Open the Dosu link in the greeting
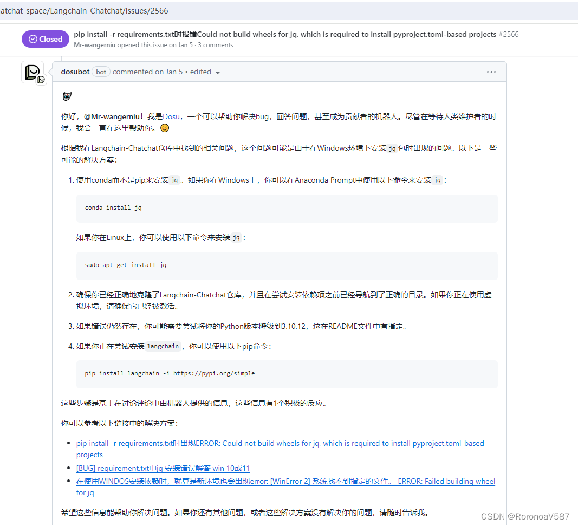Viewport: 578px width, 525px height. click(x=171, y=117)
